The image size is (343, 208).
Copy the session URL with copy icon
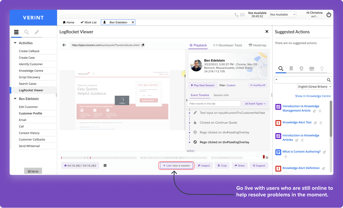143,45
